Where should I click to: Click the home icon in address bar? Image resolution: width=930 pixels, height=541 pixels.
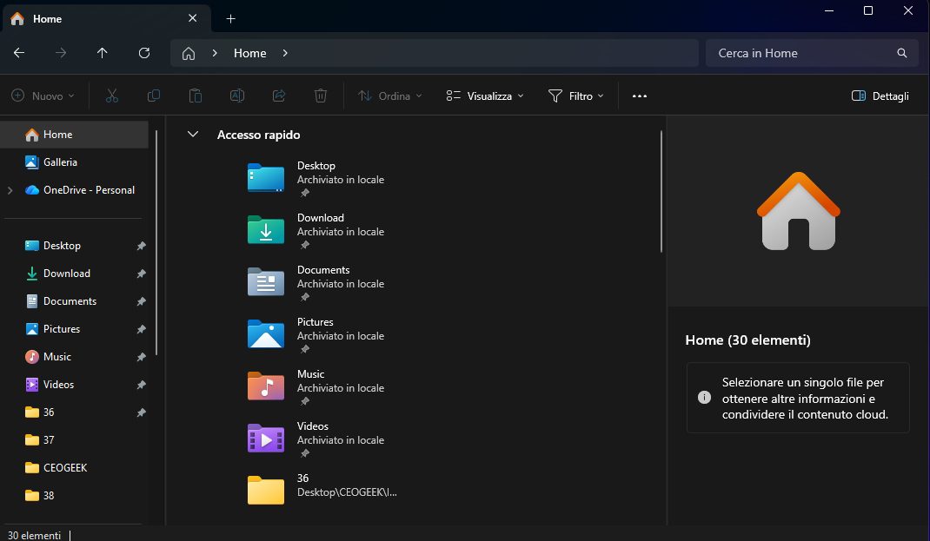pos(189,53)
